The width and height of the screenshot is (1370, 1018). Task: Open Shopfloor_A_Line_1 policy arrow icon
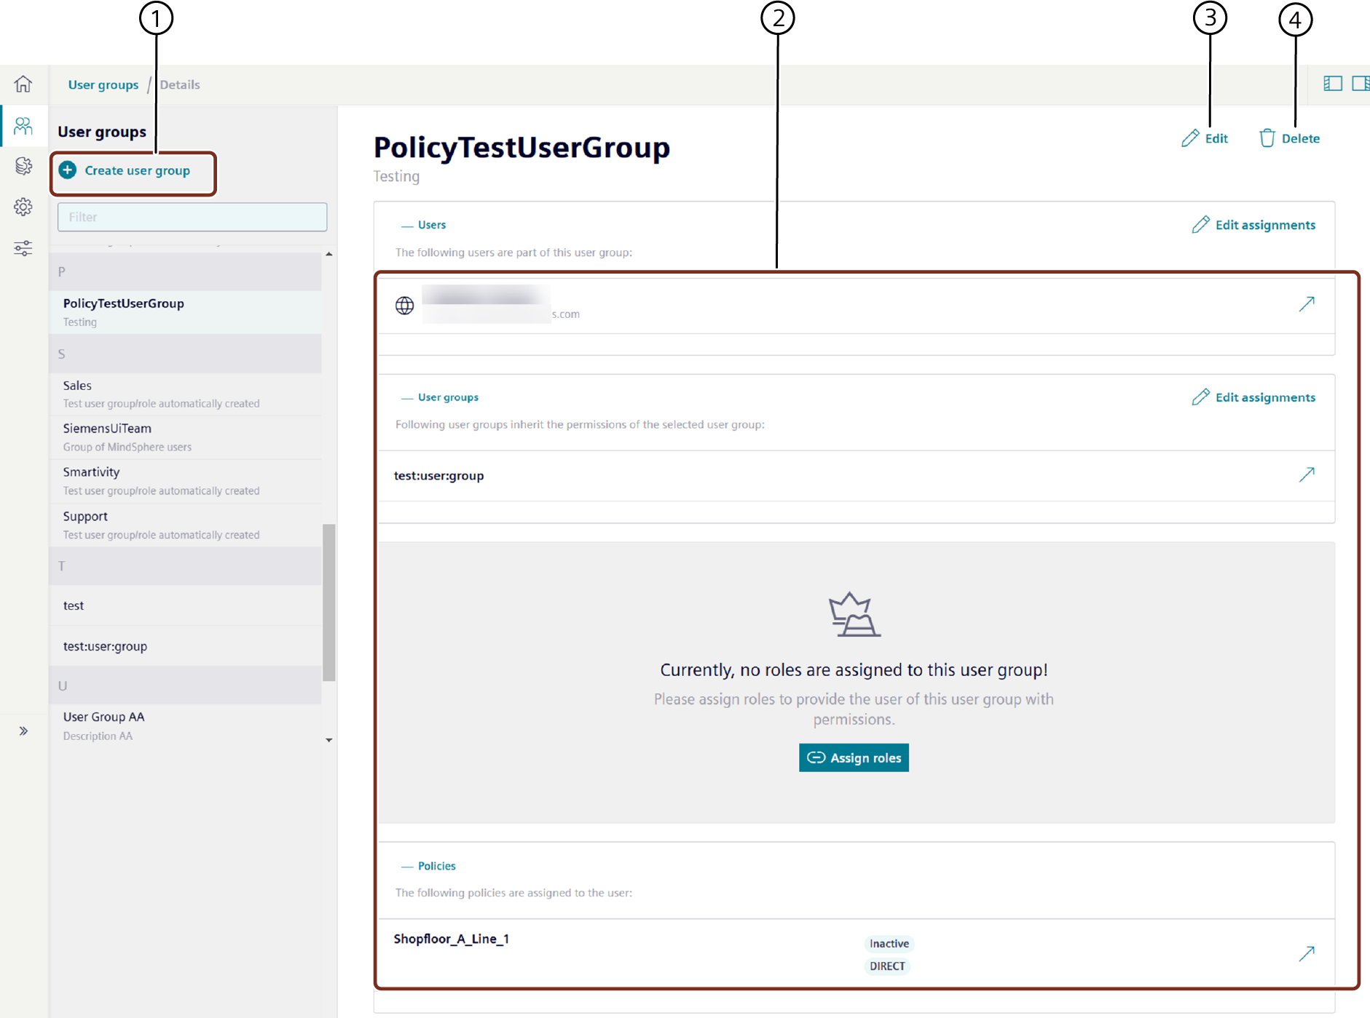pos(1307,953)
